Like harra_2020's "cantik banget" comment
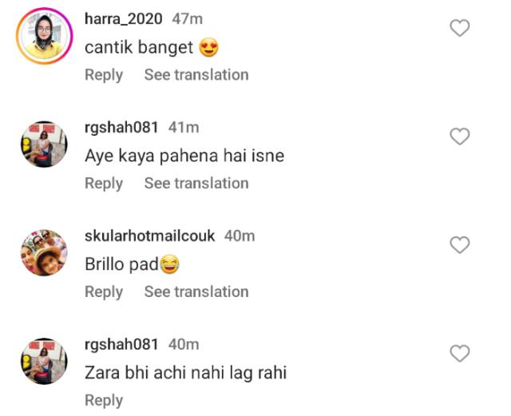The width and height of the screenshot is (511, 416). [460, 29]
